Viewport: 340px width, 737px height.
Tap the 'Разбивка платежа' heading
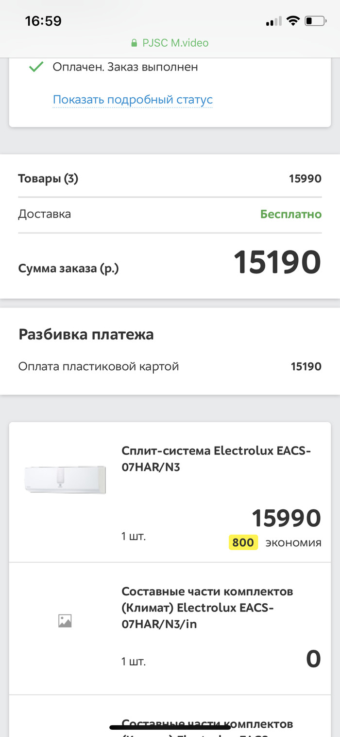86,335
